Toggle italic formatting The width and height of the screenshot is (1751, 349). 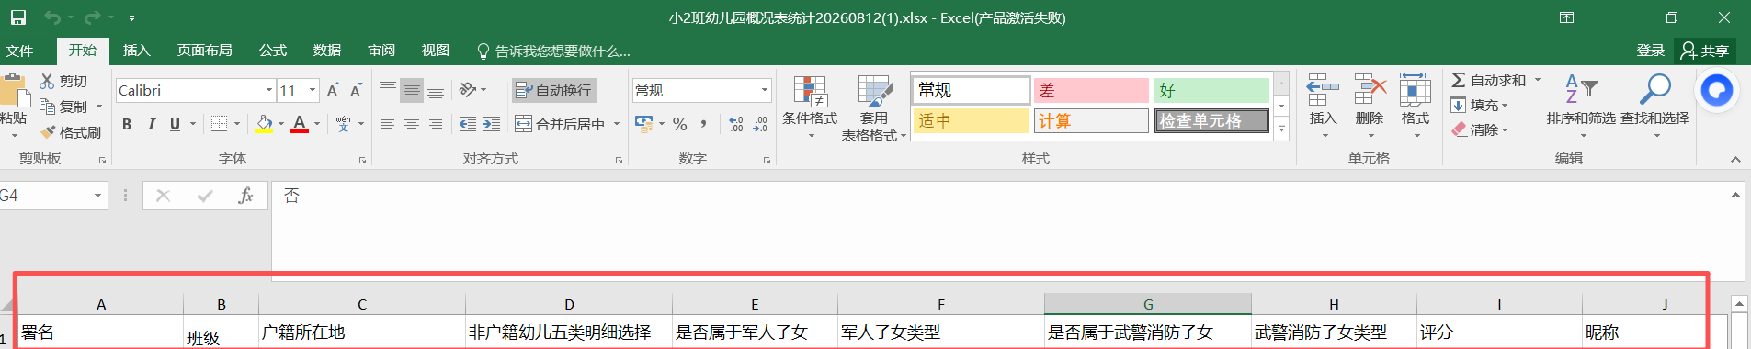151,124
